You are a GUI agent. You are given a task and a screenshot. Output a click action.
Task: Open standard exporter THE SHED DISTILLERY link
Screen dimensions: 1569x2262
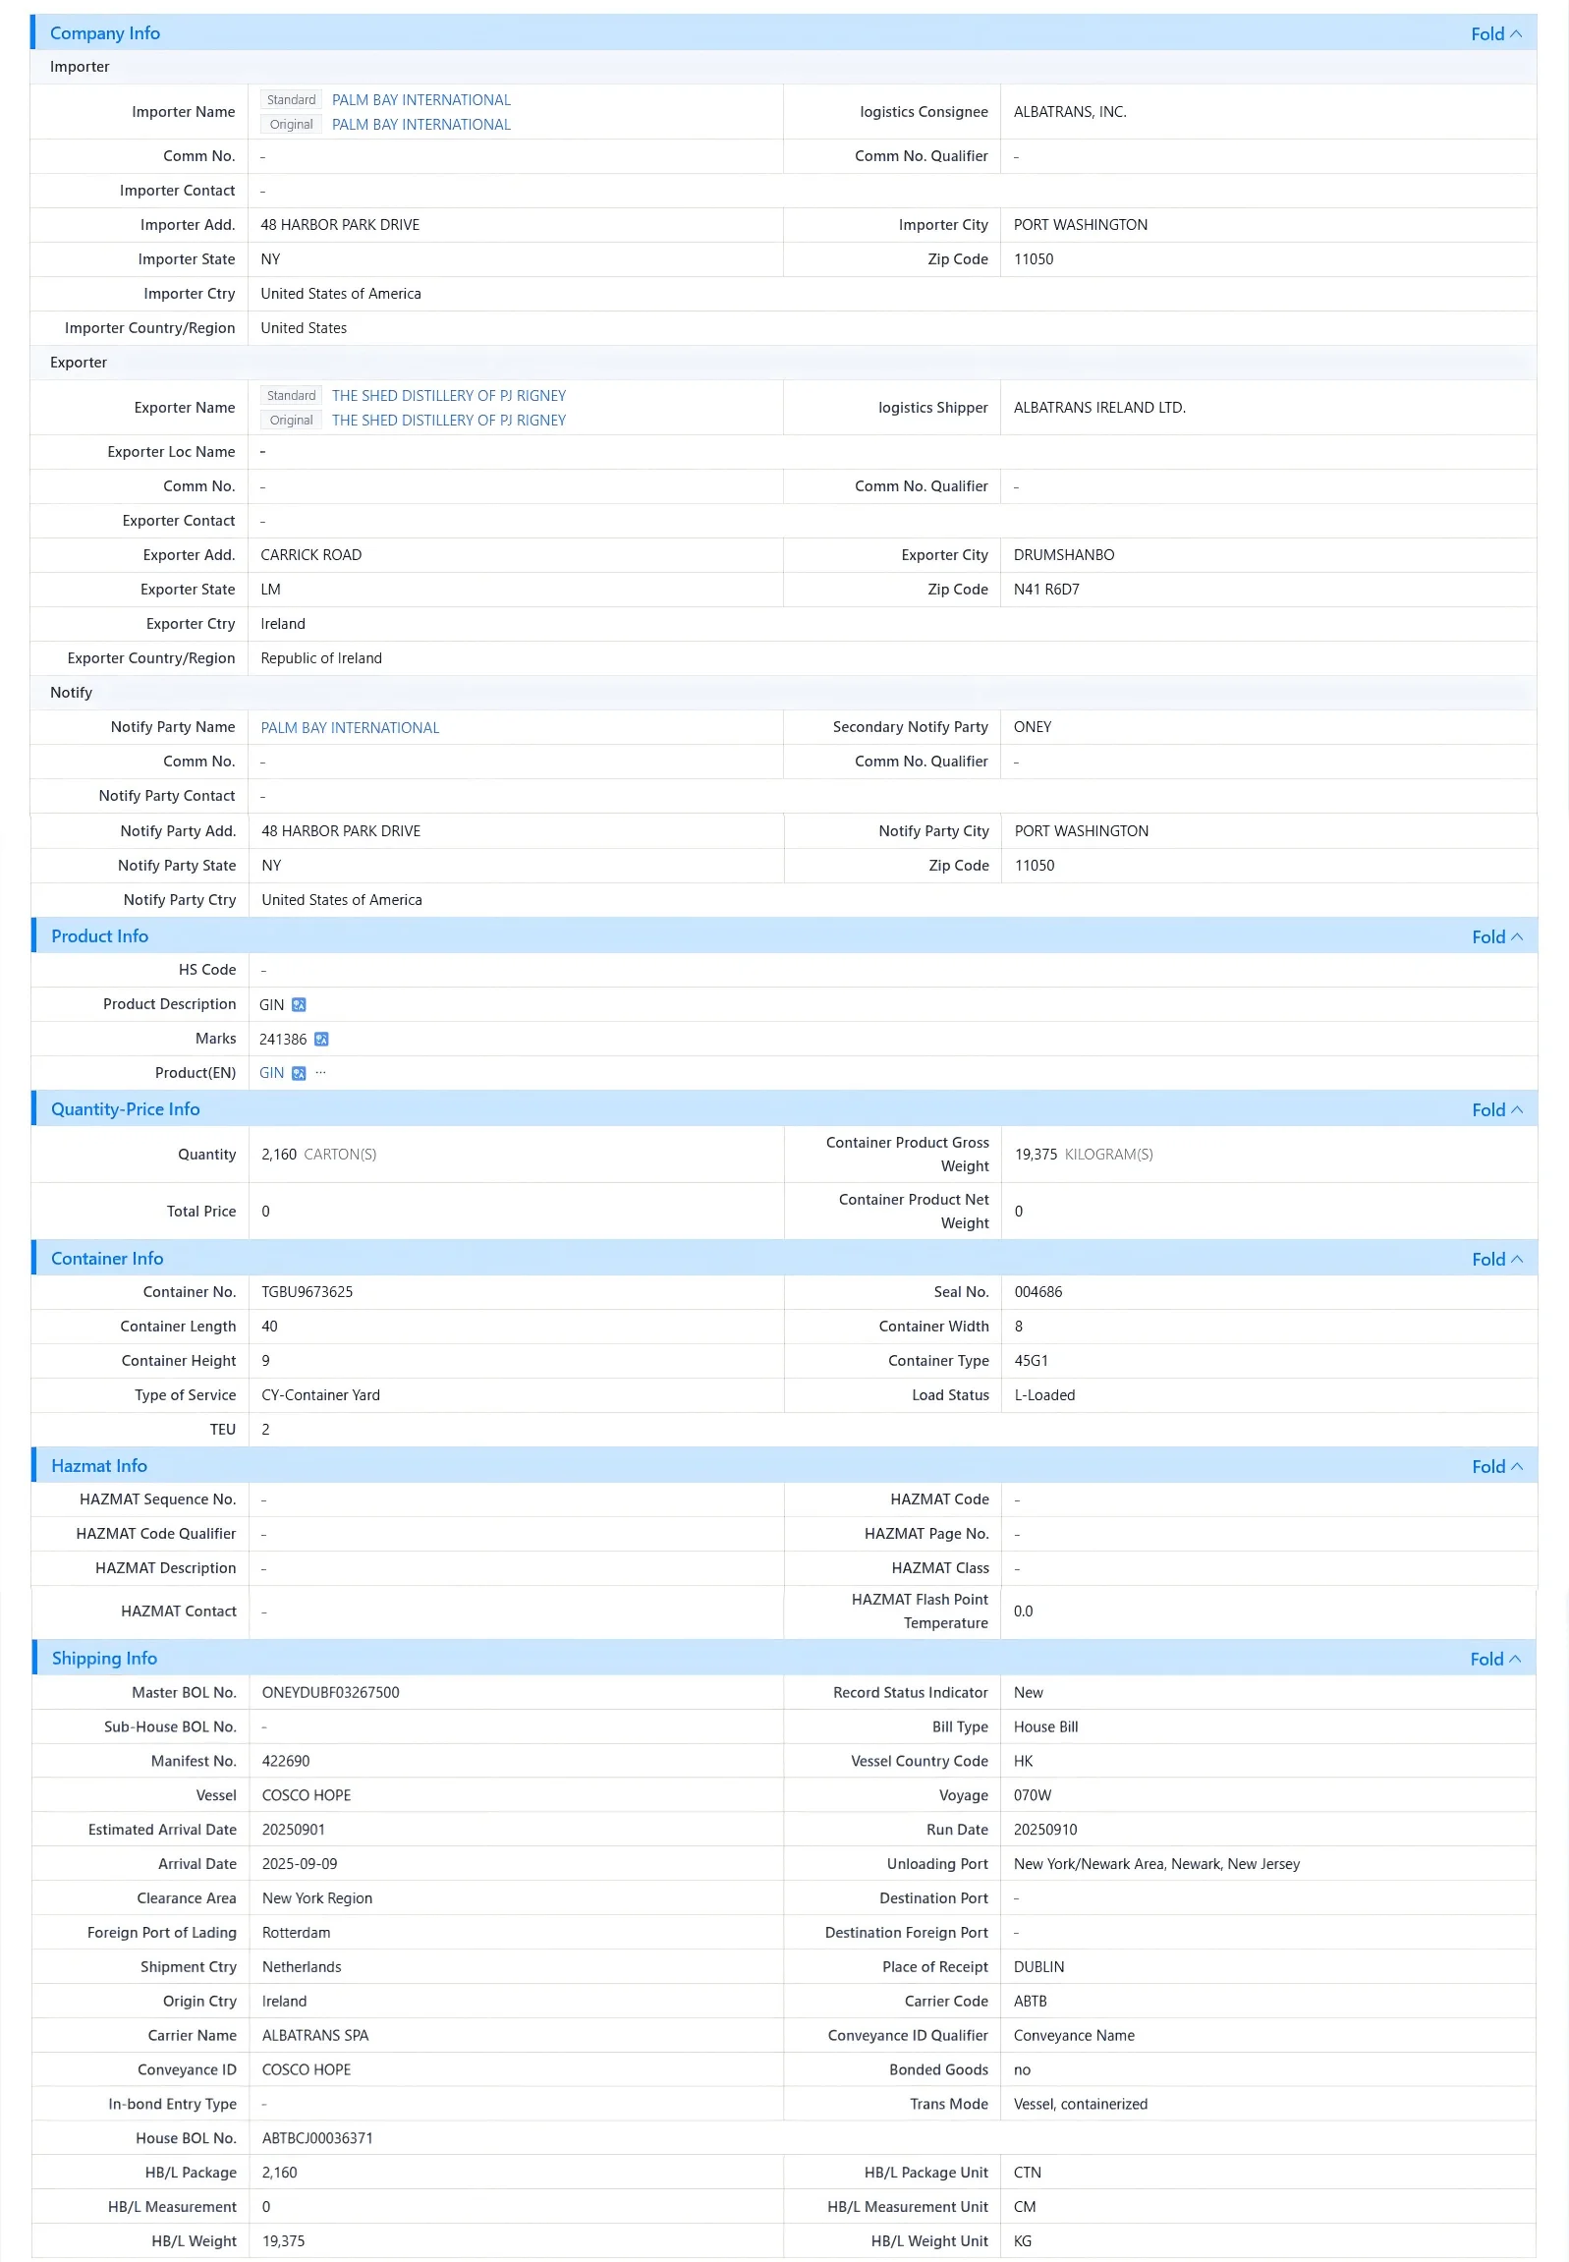pos(448,396)
